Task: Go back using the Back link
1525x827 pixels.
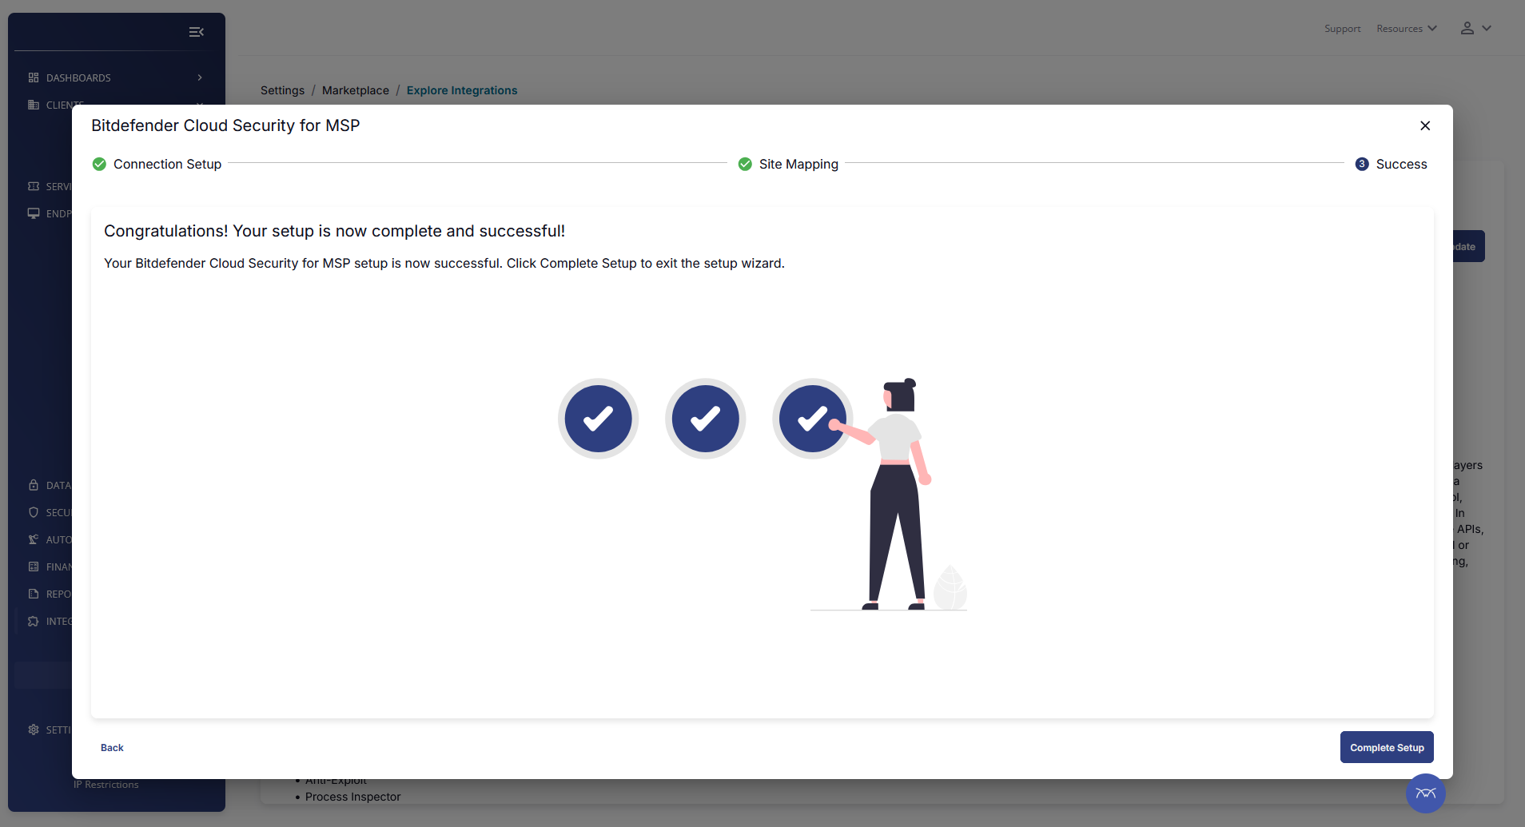Action: [x=112, y=748]
